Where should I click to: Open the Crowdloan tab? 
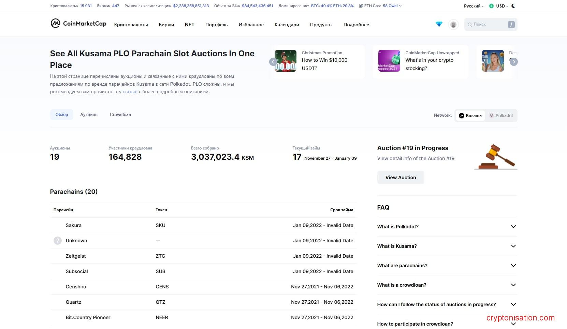[x=120, y=115]
